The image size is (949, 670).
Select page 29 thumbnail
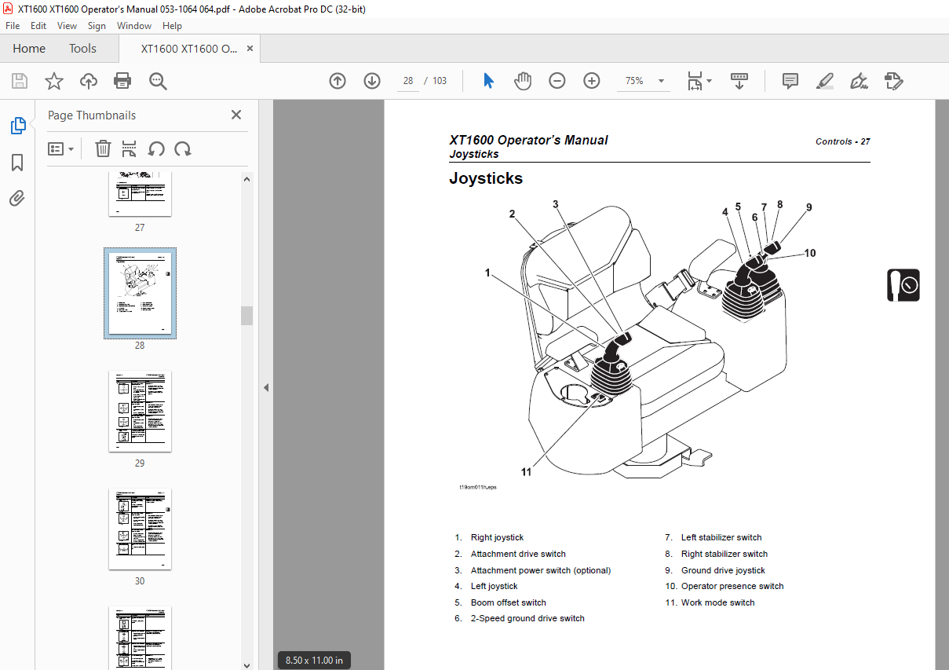[x=140, y=411]
